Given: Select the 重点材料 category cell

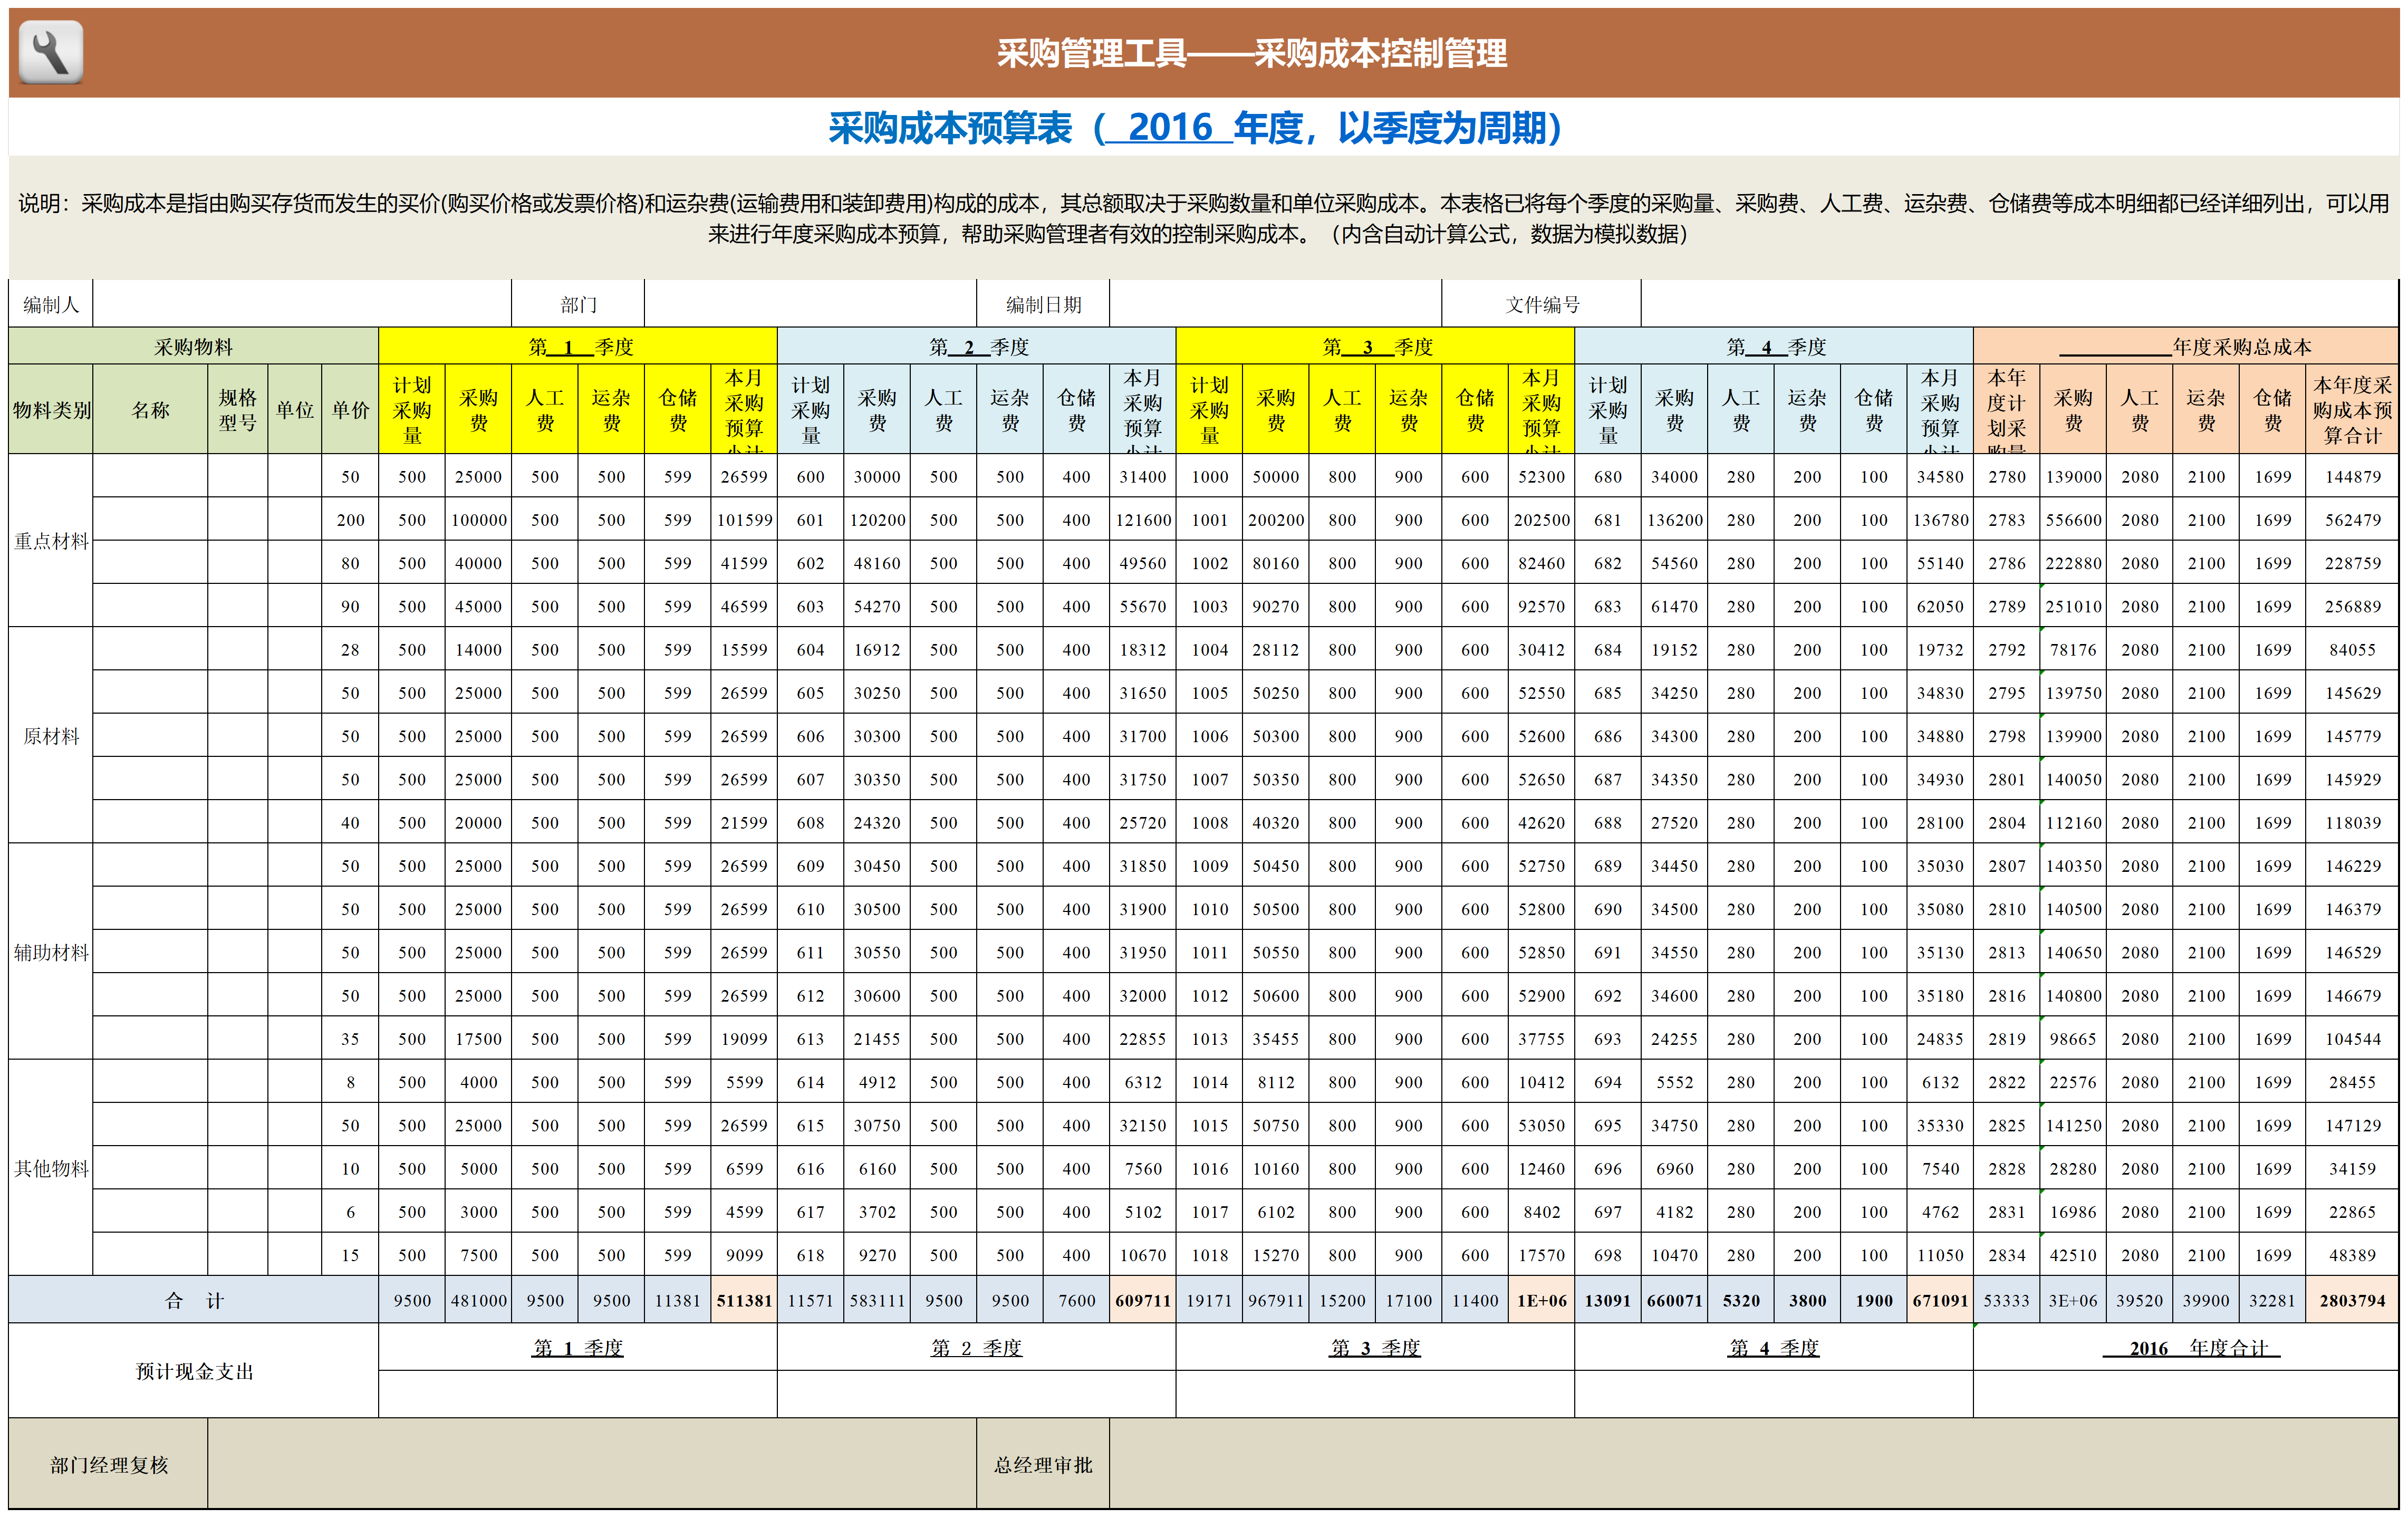Looking at the screenshot, I should click(x=51, y=541).
